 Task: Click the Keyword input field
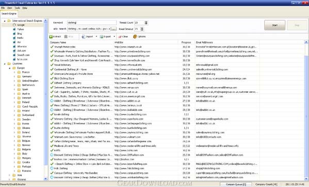[92, 23]
